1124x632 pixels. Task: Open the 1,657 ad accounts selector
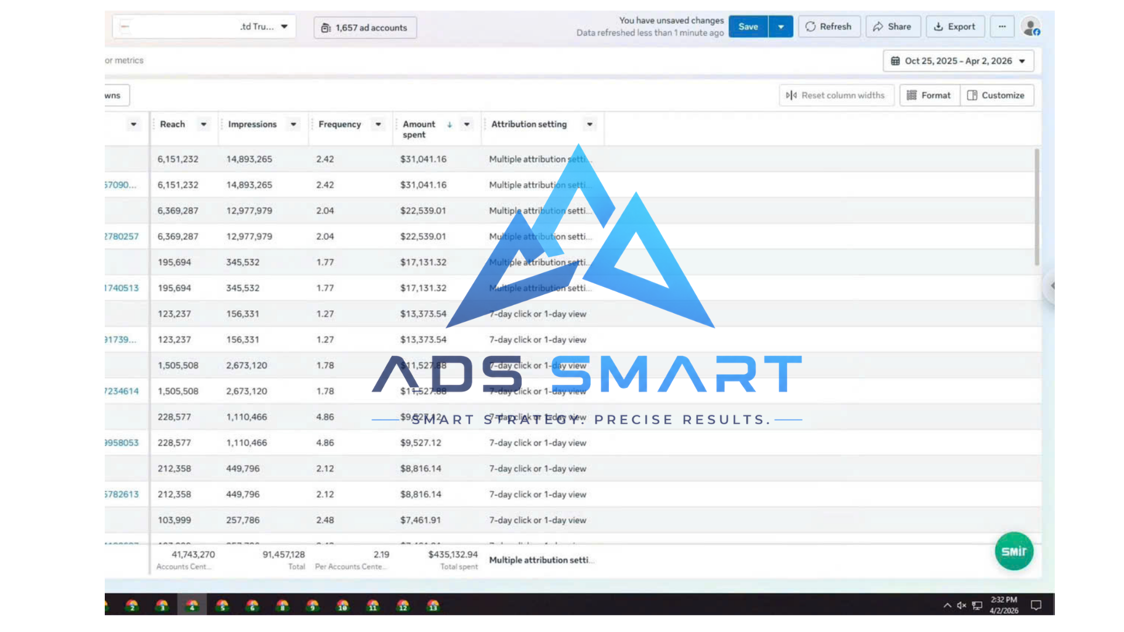pyautogui.click(x=365, y=28)
